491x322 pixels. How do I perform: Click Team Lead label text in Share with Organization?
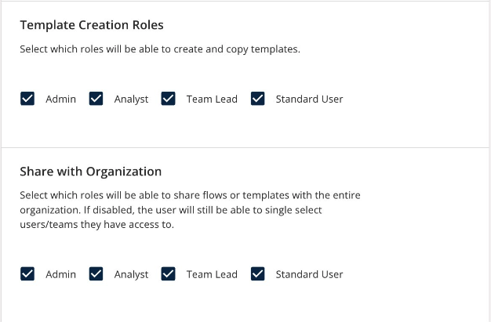coord(212,274)
